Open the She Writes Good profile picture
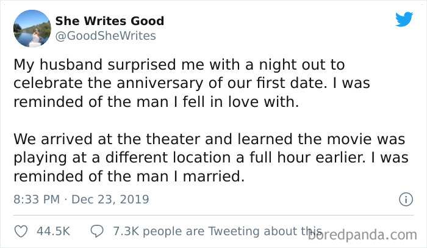The image size is (427, 248). click(32, 29)
